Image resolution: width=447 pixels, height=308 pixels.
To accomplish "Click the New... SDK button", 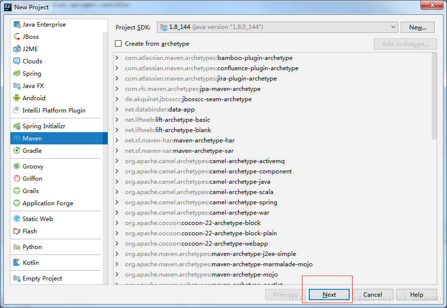I will tap(417, 28).
